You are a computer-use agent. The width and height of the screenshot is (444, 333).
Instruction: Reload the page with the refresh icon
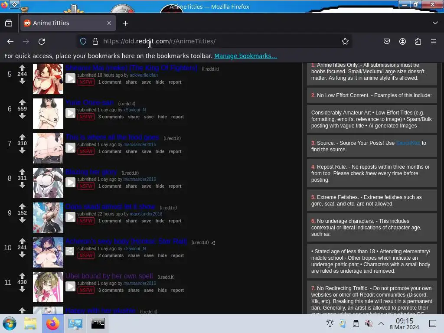42,41
